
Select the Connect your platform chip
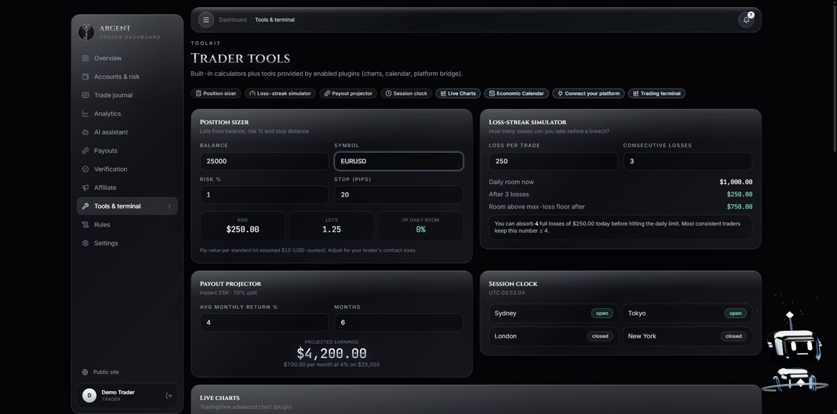click(x=589, y=93)
